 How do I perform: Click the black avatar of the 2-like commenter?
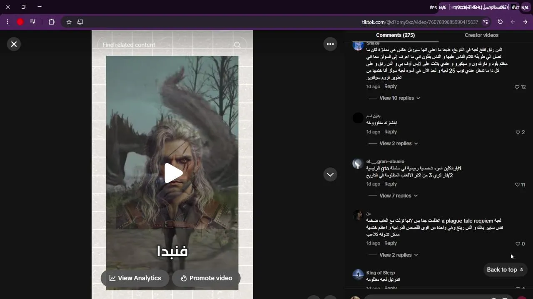(x=358, y=118)
